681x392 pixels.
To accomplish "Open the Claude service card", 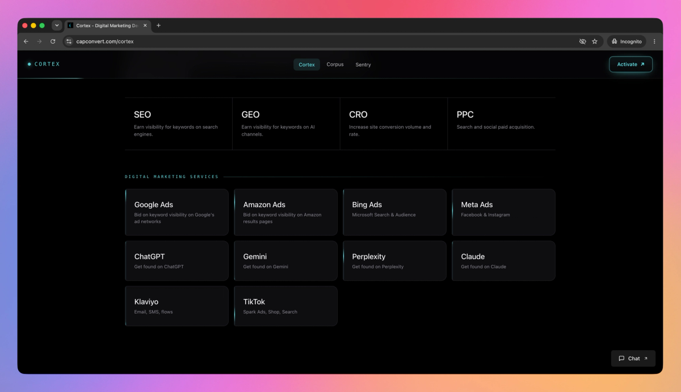I will [x=503, y=261].
